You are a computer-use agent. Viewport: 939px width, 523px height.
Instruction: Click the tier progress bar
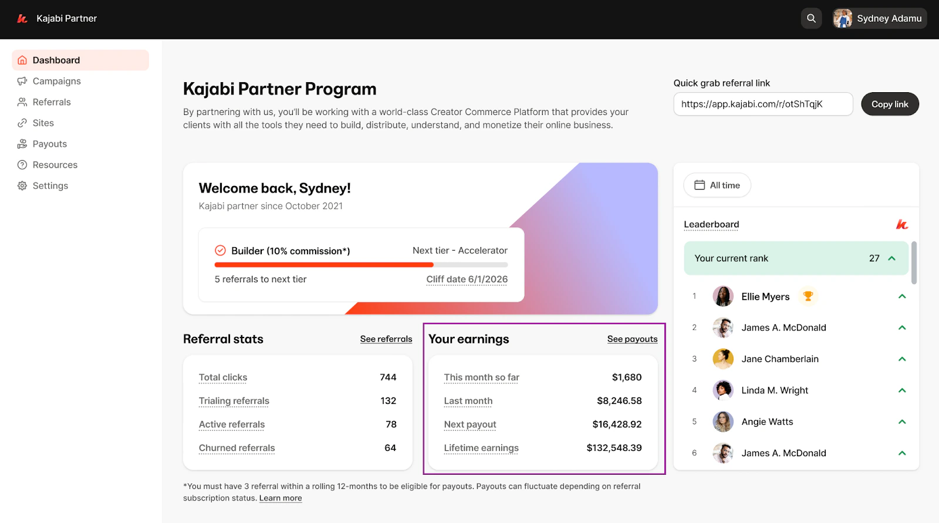(x=361, y=265)
